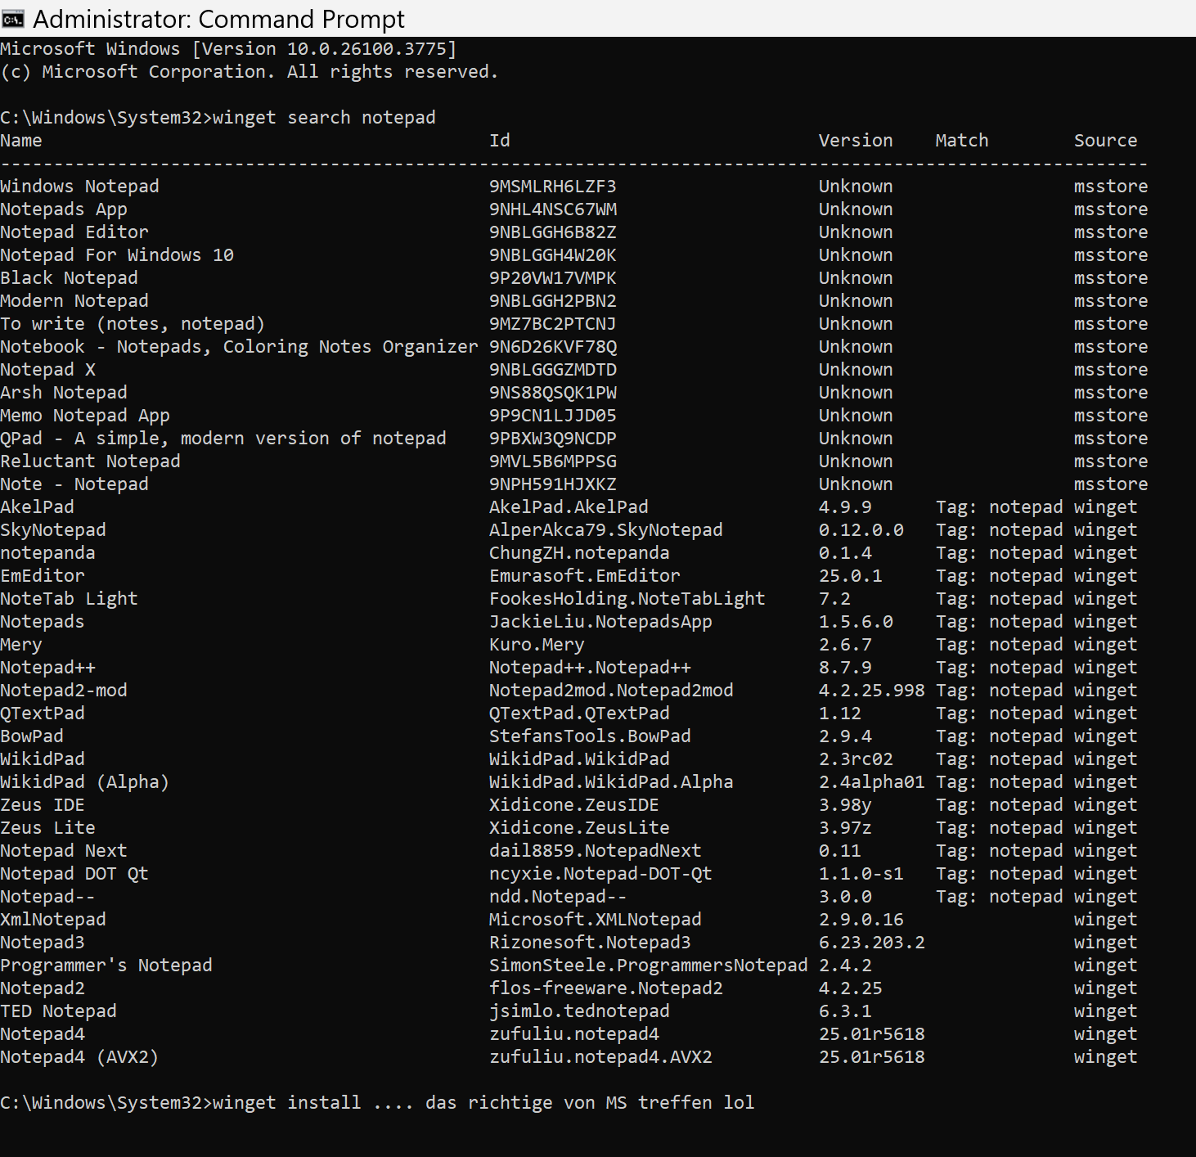Screen dimensions: 1196x1157
Task: Click the 'QTextPad.QTextPad' package ID
Action: pyautogui.click(x=579, y=714)
